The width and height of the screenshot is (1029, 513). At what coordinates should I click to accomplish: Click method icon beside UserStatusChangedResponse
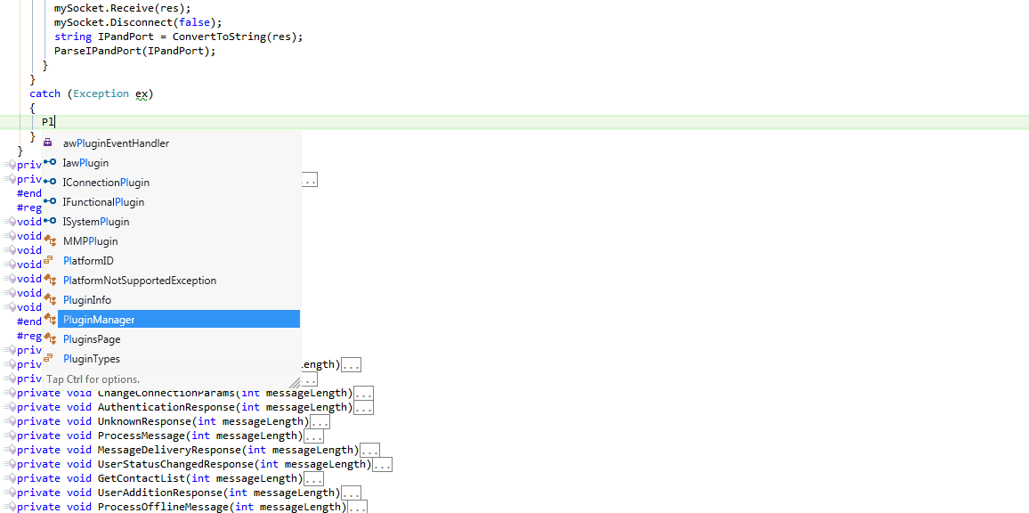click(x=9, y=464)
